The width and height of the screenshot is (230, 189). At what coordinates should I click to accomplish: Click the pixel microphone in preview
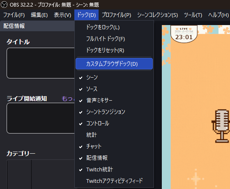point(221,126)
